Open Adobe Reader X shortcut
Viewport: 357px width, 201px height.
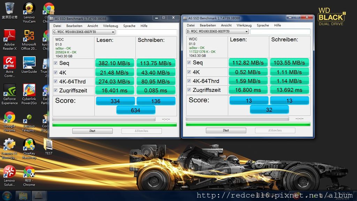click(9, 40)
